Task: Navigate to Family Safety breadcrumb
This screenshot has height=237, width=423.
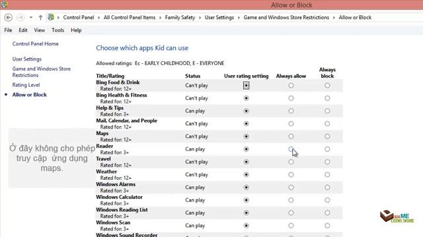Action: coord(180,18)
